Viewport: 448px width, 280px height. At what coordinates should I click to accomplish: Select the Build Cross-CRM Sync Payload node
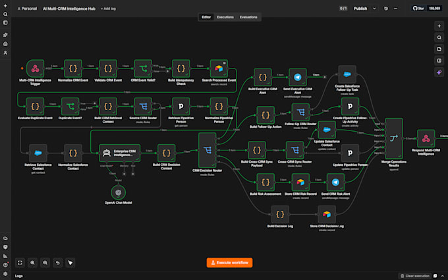pos(256,150)
